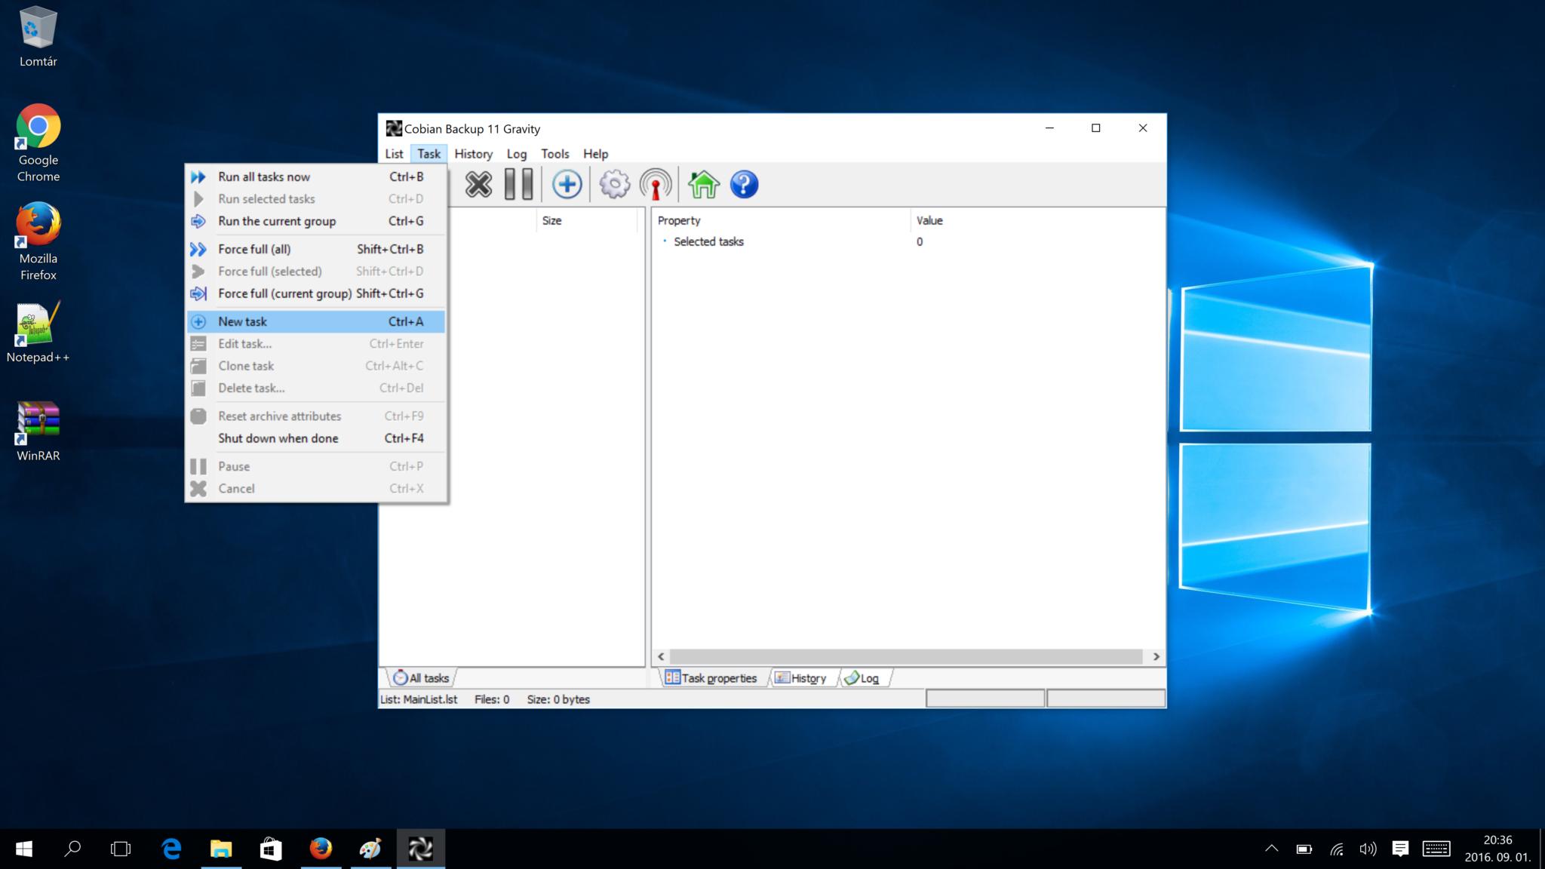Viewport: 1545px width, 869px height.
Task: Select "Run all tasks now" menu entry
Action: pos(263,176)
